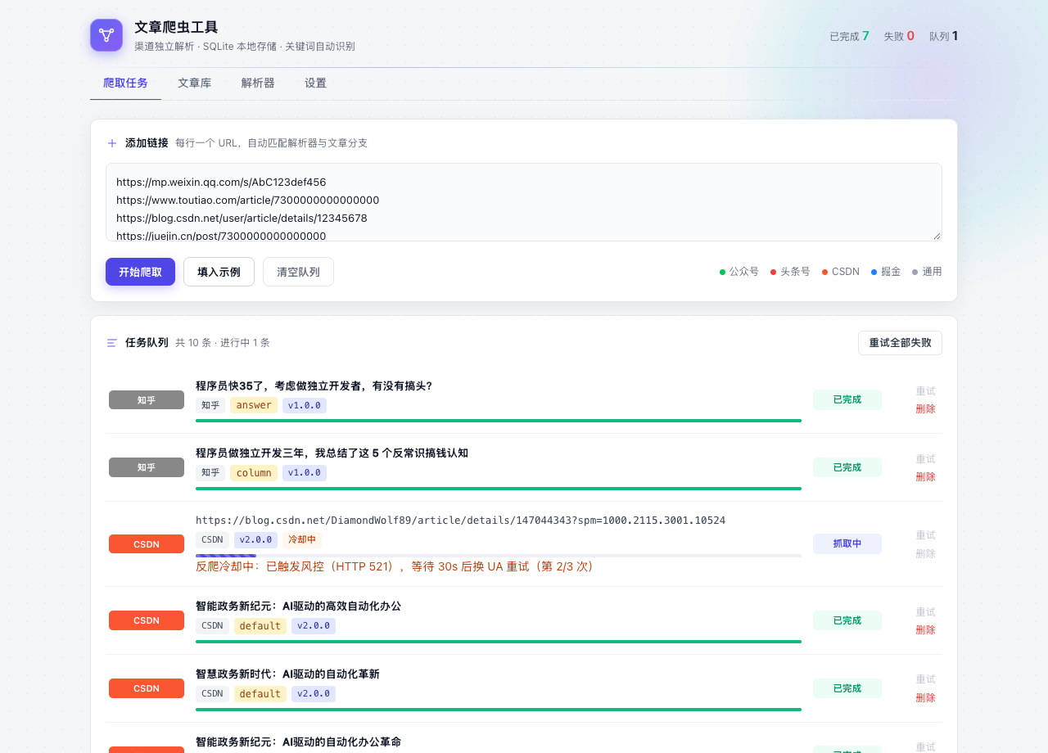Click the orange CSDN badge beside 智慧政务新时代
Screen dimensions: 1048x753
[x=147, y=688]
